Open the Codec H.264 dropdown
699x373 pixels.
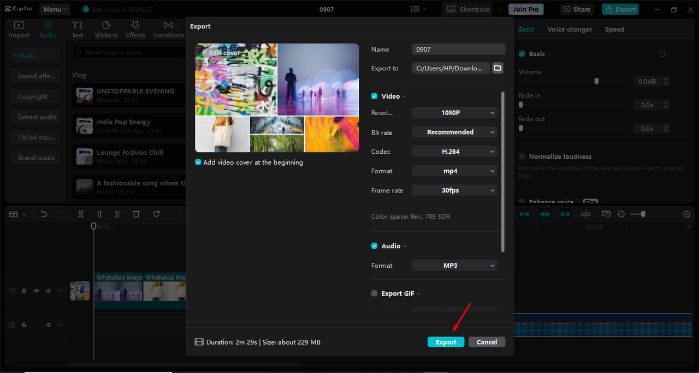455,152
